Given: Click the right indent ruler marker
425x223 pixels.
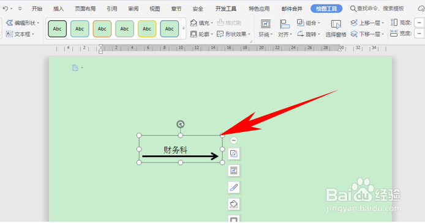Looking at the screenshot, I should point(340,49).
